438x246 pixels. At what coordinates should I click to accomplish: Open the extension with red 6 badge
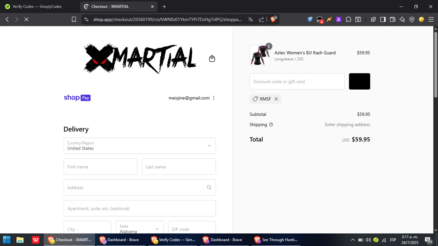click(x=320, y=20)
